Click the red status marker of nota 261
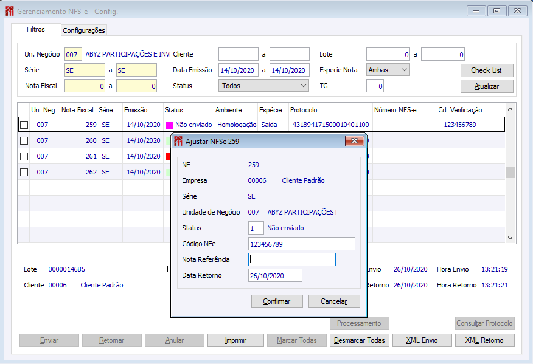The height and width of the screenshot is (364, 533). tap(169, 157)
